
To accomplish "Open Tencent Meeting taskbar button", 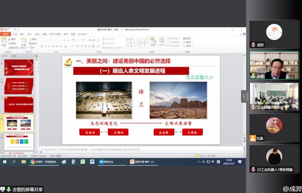I will [x=110, y=161].
